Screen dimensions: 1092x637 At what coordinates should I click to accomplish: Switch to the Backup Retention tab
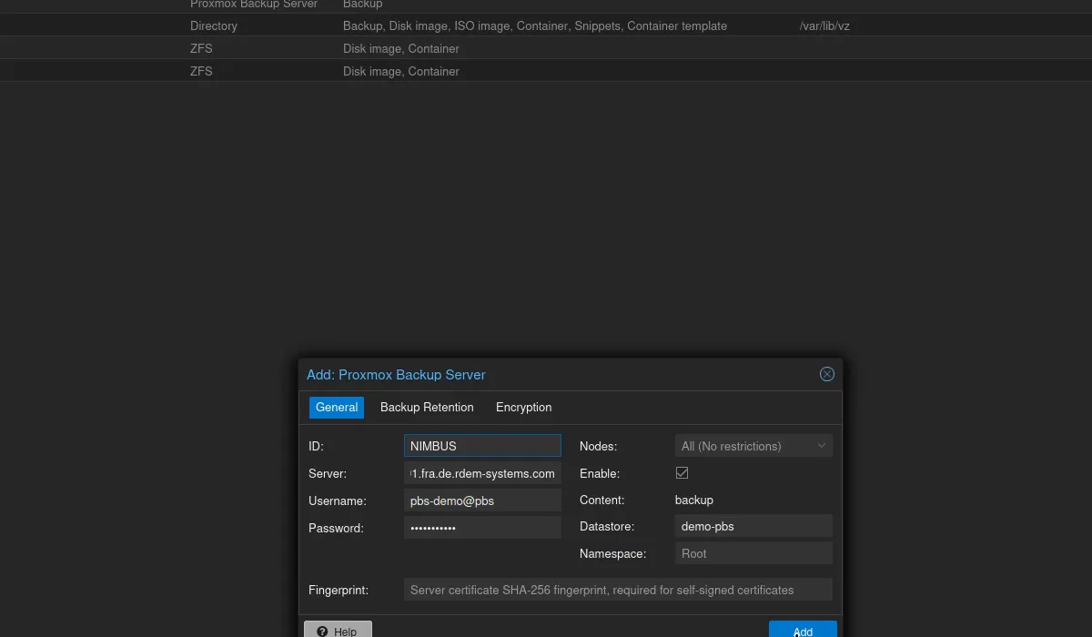(x=427, y=407)
